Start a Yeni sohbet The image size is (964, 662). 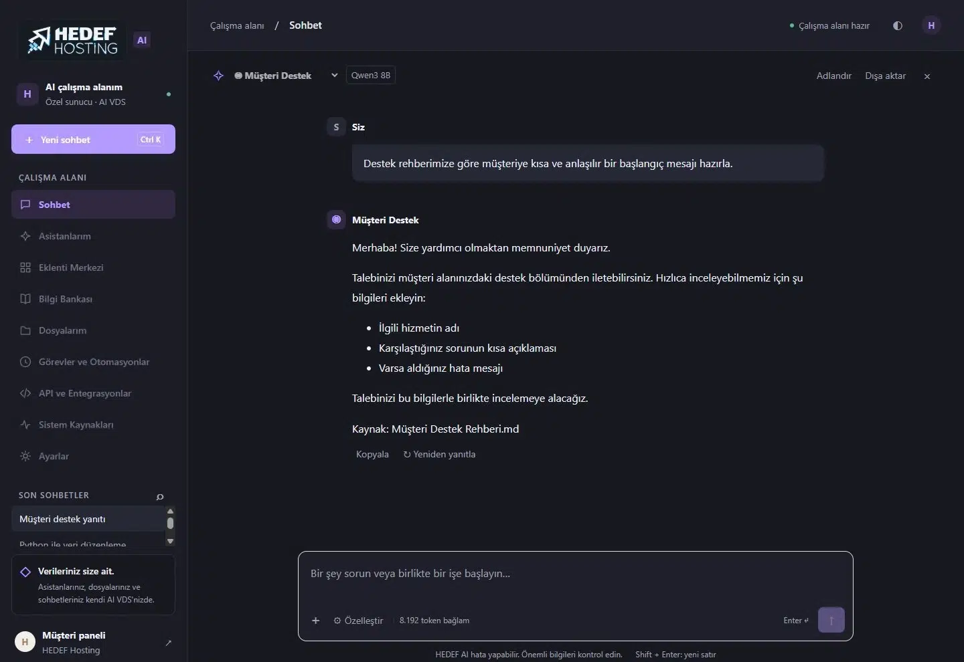[93, 139]
